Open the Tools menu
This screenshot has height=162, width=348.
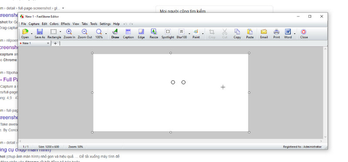pos(94,24)
